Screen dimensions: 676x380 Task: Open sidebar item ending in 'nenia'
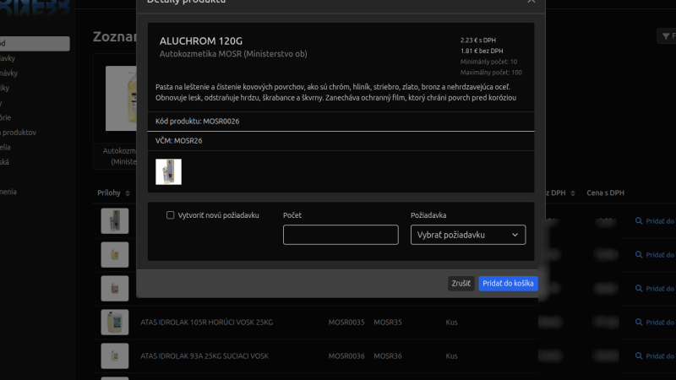8,192
